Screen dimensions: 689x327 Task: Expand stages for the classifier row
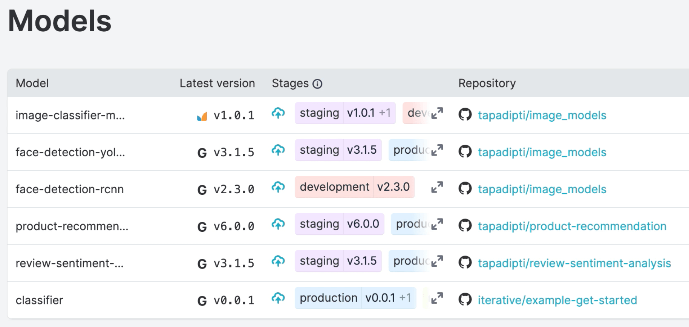(437, 298)
